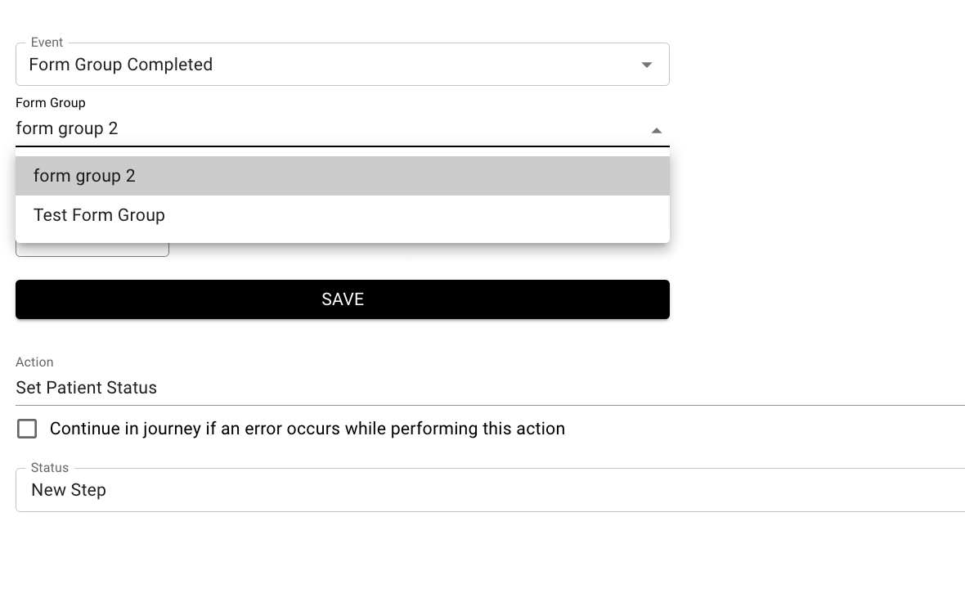Click the small 'Event' field label

[47, 43]
